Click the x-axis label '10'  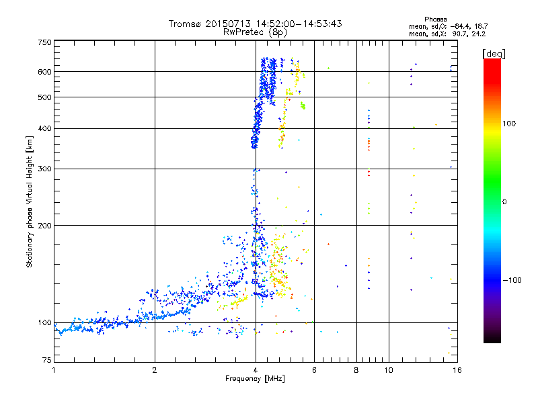pyautogui.click(x=389, y=370)
